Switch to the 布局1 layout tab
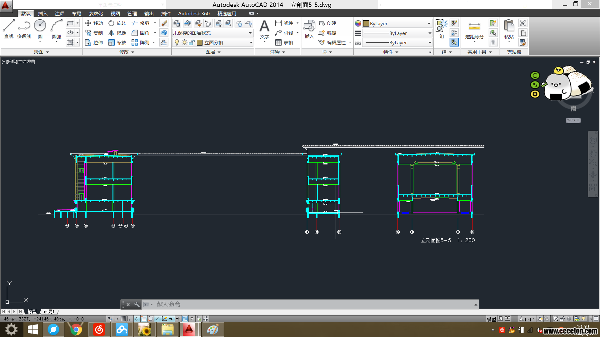 point(49,311)
